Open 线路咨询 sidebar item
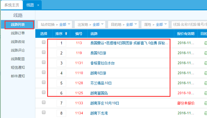This screenshot has height=118, width=207. (18, 42)
